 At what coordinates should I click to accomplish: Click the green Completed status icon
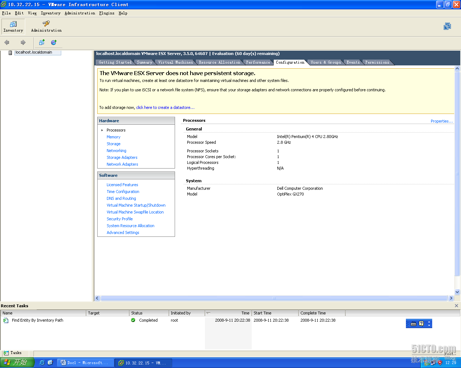[133, 320]
